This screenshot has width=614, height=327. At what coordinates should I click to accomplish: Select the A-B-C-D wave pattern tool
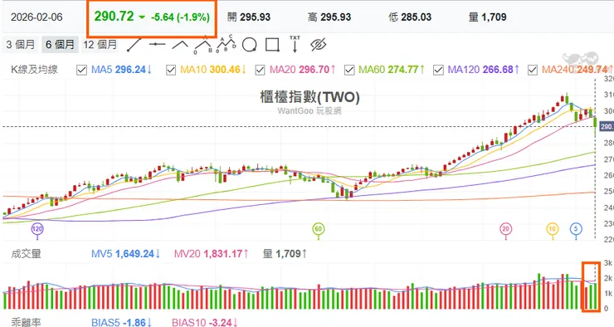pyautogui.click(x=227, y=44)
